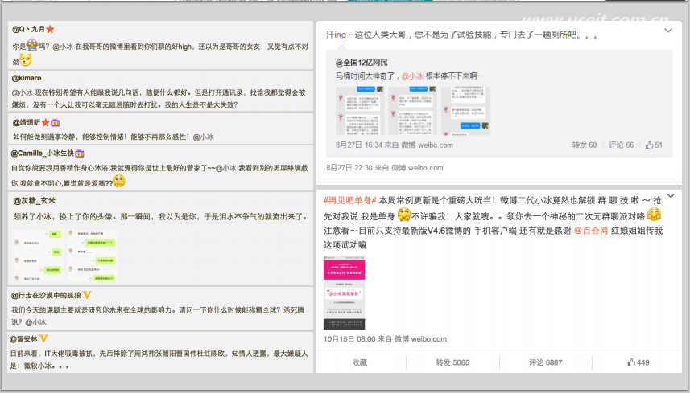Screen dimensions: 690x393
Task: Expand the options chevron on the 汗ing post
Action: 668,31
